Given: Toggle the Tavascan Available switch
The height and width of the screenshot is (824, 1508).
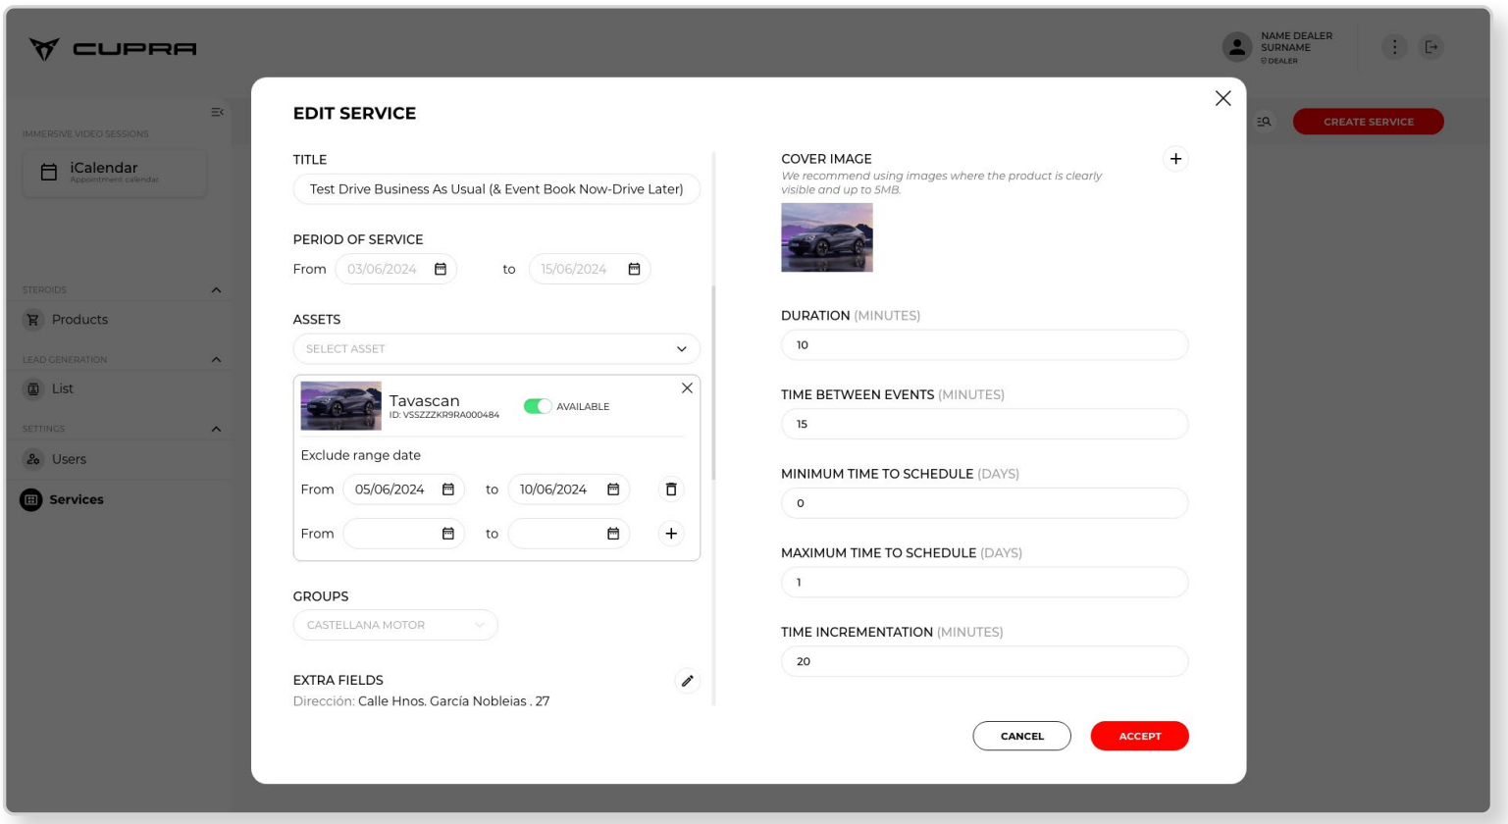Looking at the screenshot, I should 537,406.
